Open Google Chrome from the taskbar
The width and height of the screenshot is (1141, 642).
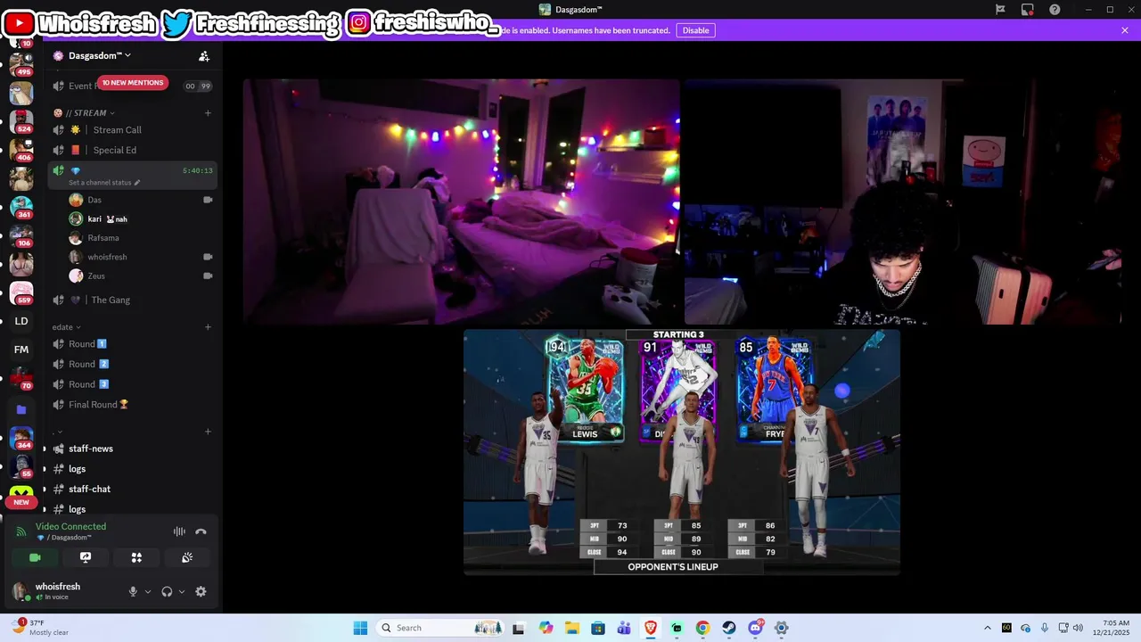pyautogui.click(x=702, y=628)
